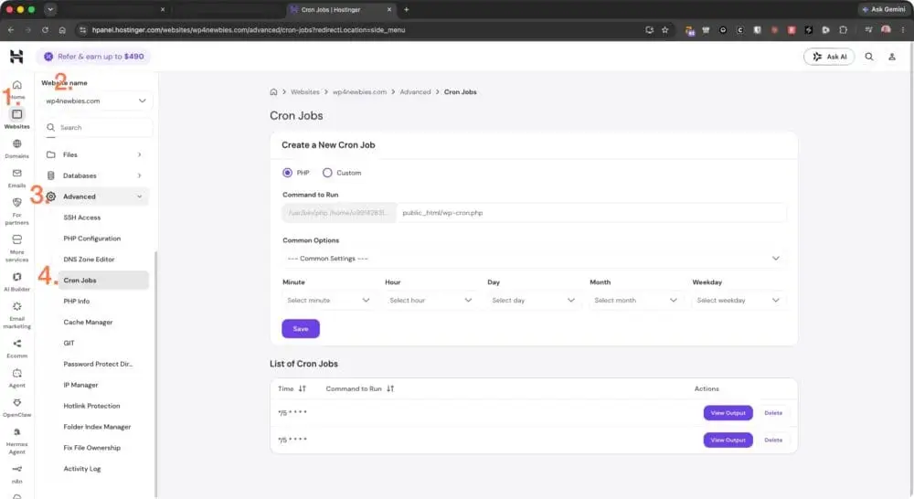The image size is (914, 499).
Task: Open the More services icon
Action: coord(16,239)
